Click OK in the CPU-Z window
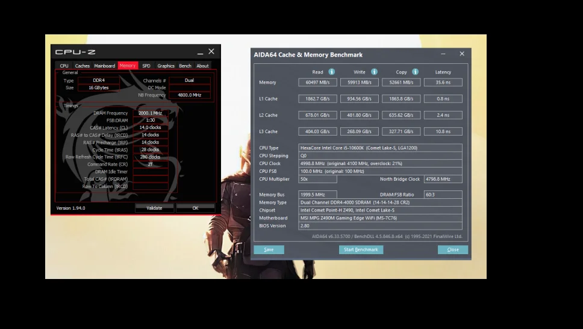 (195, 208)
